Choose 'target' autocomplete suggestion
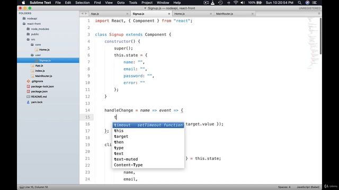The height and width of the screenshot is (190, 339). [x=148, y=136]
